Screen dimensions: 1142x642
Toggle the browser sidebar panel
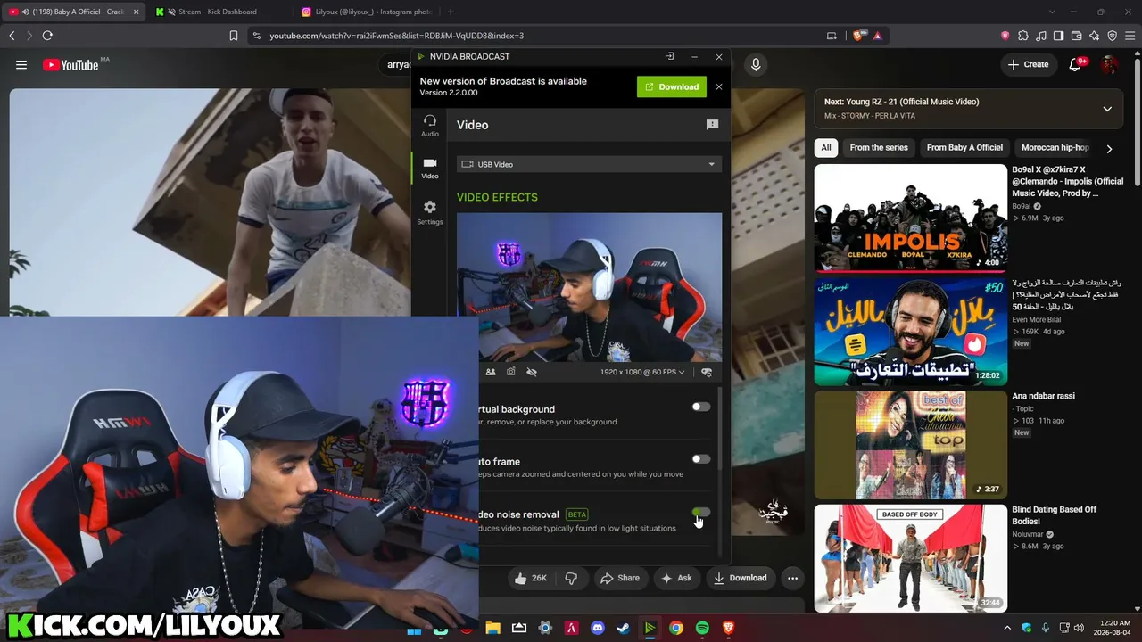tap(1059, 36)
